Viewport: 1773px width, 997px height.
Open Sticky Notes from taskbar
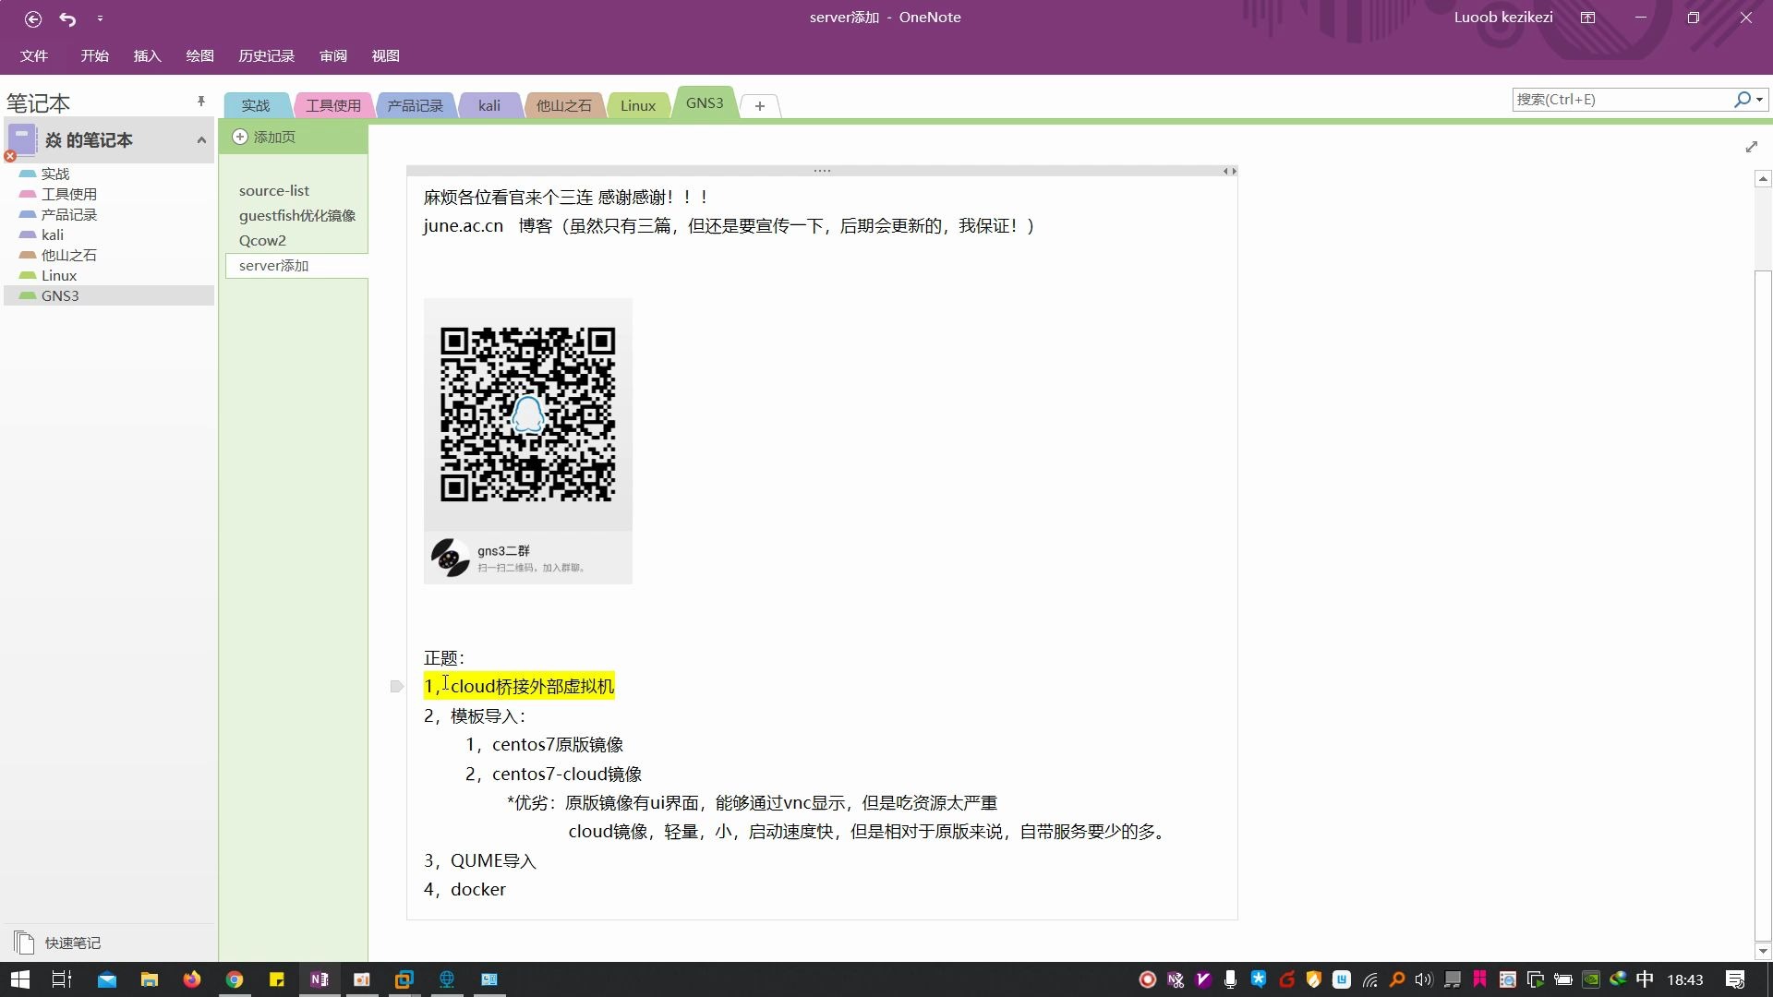tap(277, 979)
